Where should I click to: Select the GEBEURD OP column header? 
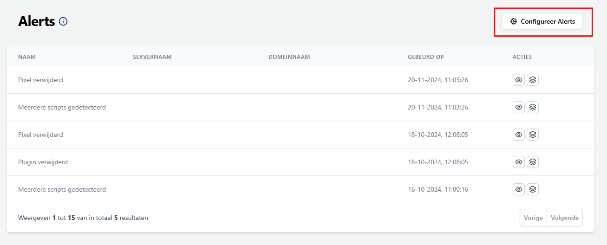[x=425, y=57]
